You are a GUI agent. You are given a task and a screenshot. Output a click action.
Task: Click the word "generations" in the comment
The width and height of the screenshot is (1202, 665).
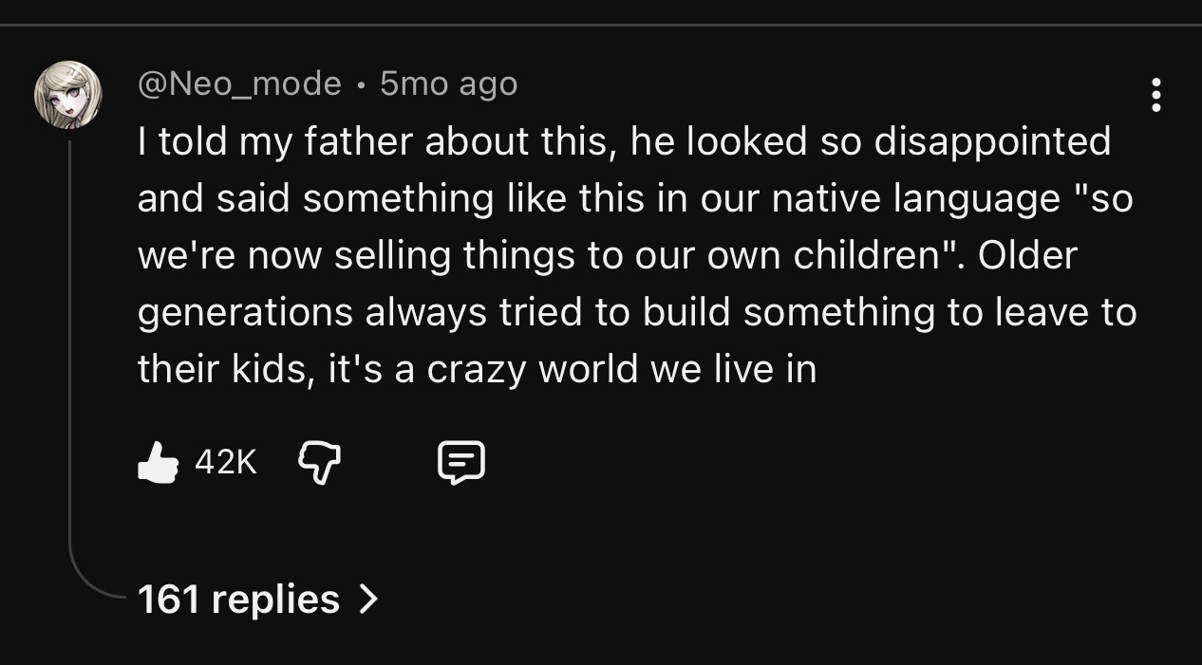tap(245, 312)
